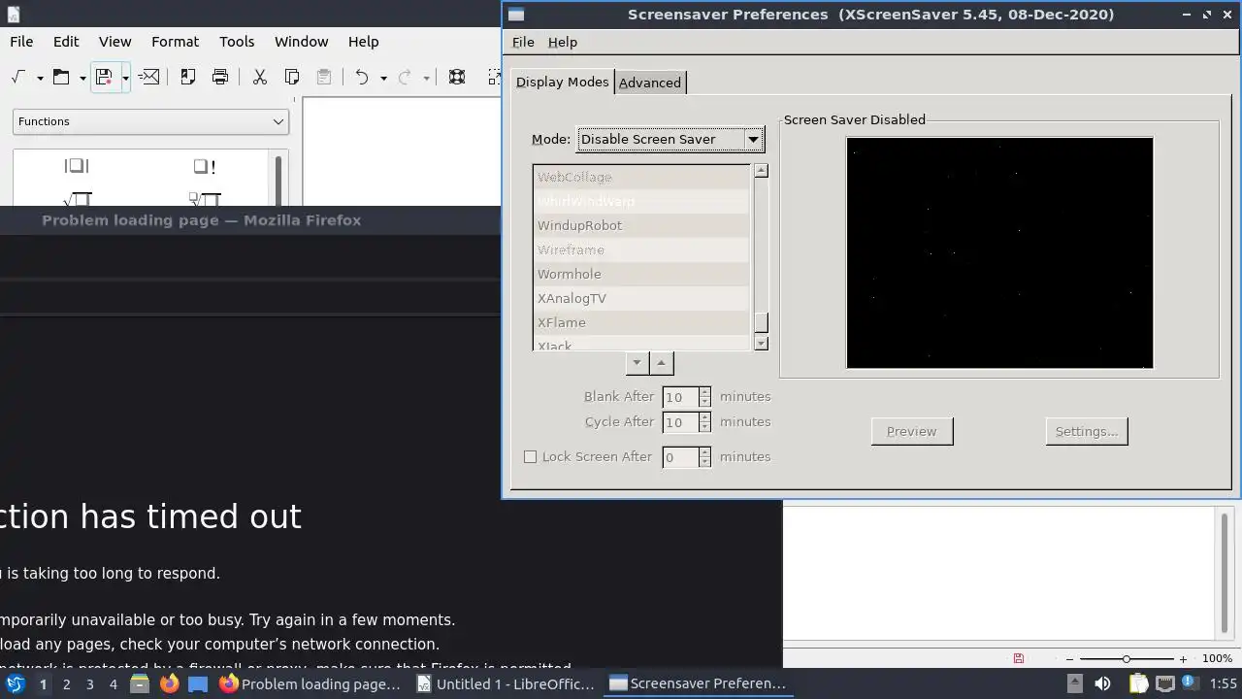Switch to Untitled 1 - LibreOffice taskbar button
This screenshot has height=699, width=1242.
tap(506, 683)
